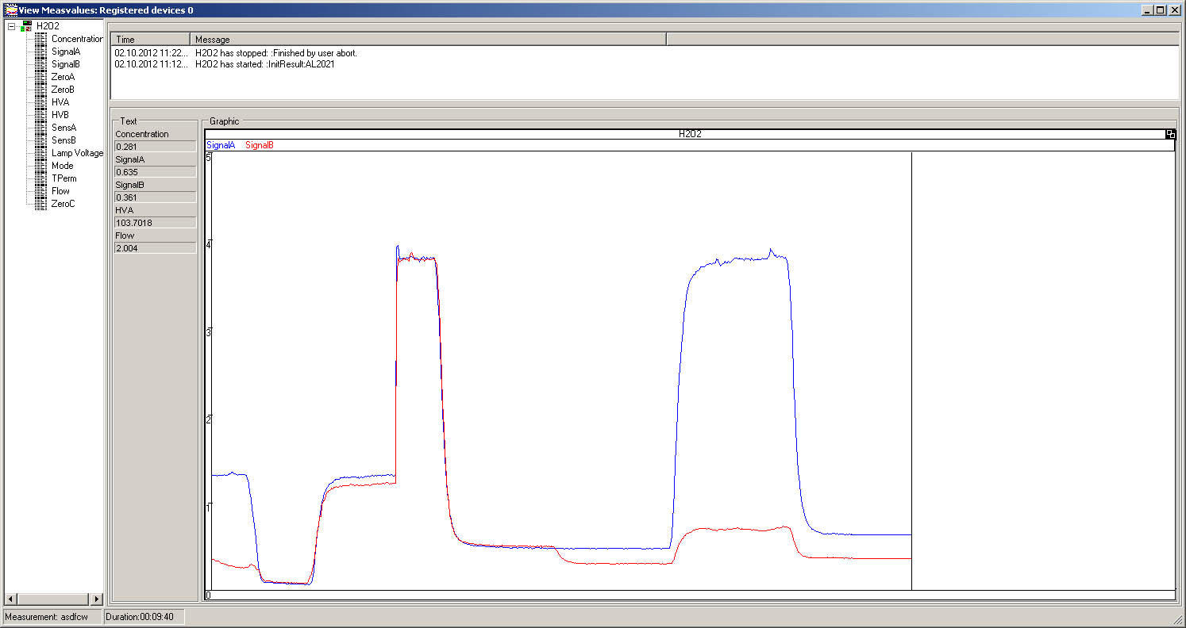1186x628 pixels.
Task: Click the red SignalB legend label
Action: click(260, 145)
